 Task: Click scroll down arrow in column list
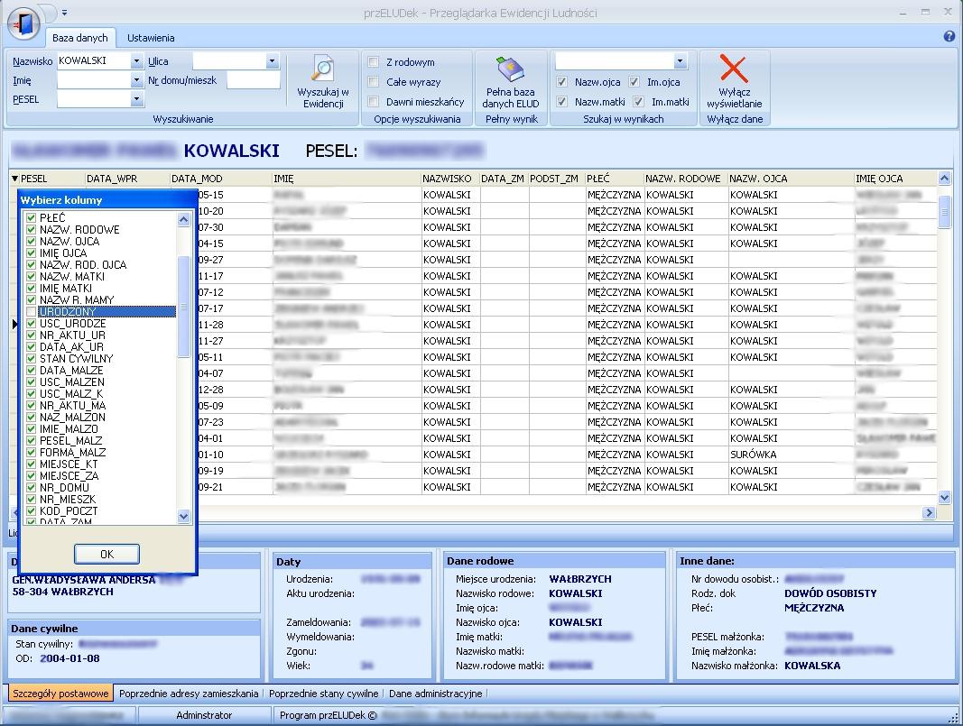pyautogui.click(x=183, y=517)
